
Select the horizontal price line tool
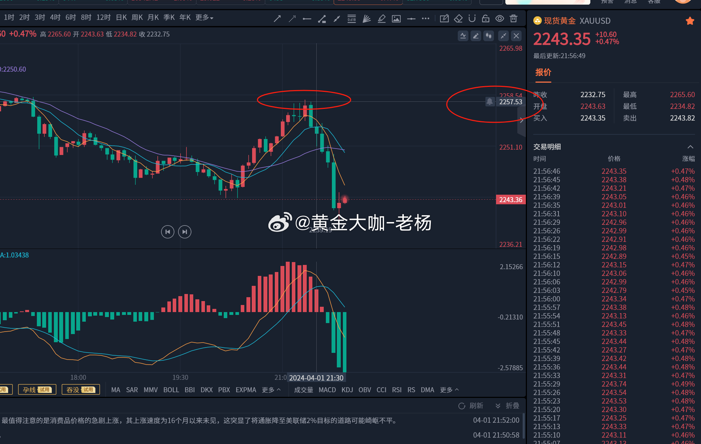point(411,18)
